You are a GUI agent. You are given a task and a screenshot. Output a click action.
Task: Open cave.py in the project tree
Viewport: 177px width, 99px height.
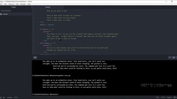click(5, 14)
